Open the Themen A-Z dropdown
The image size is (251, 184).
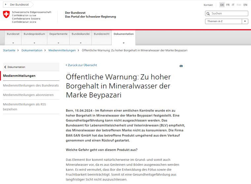click(x=226, y=21)
